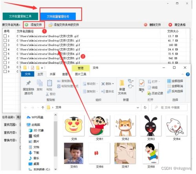The height and width of the screenshot is (174, 196).
Task: Expand the address bar history dropdown arrow
Action: coord(138,108)
